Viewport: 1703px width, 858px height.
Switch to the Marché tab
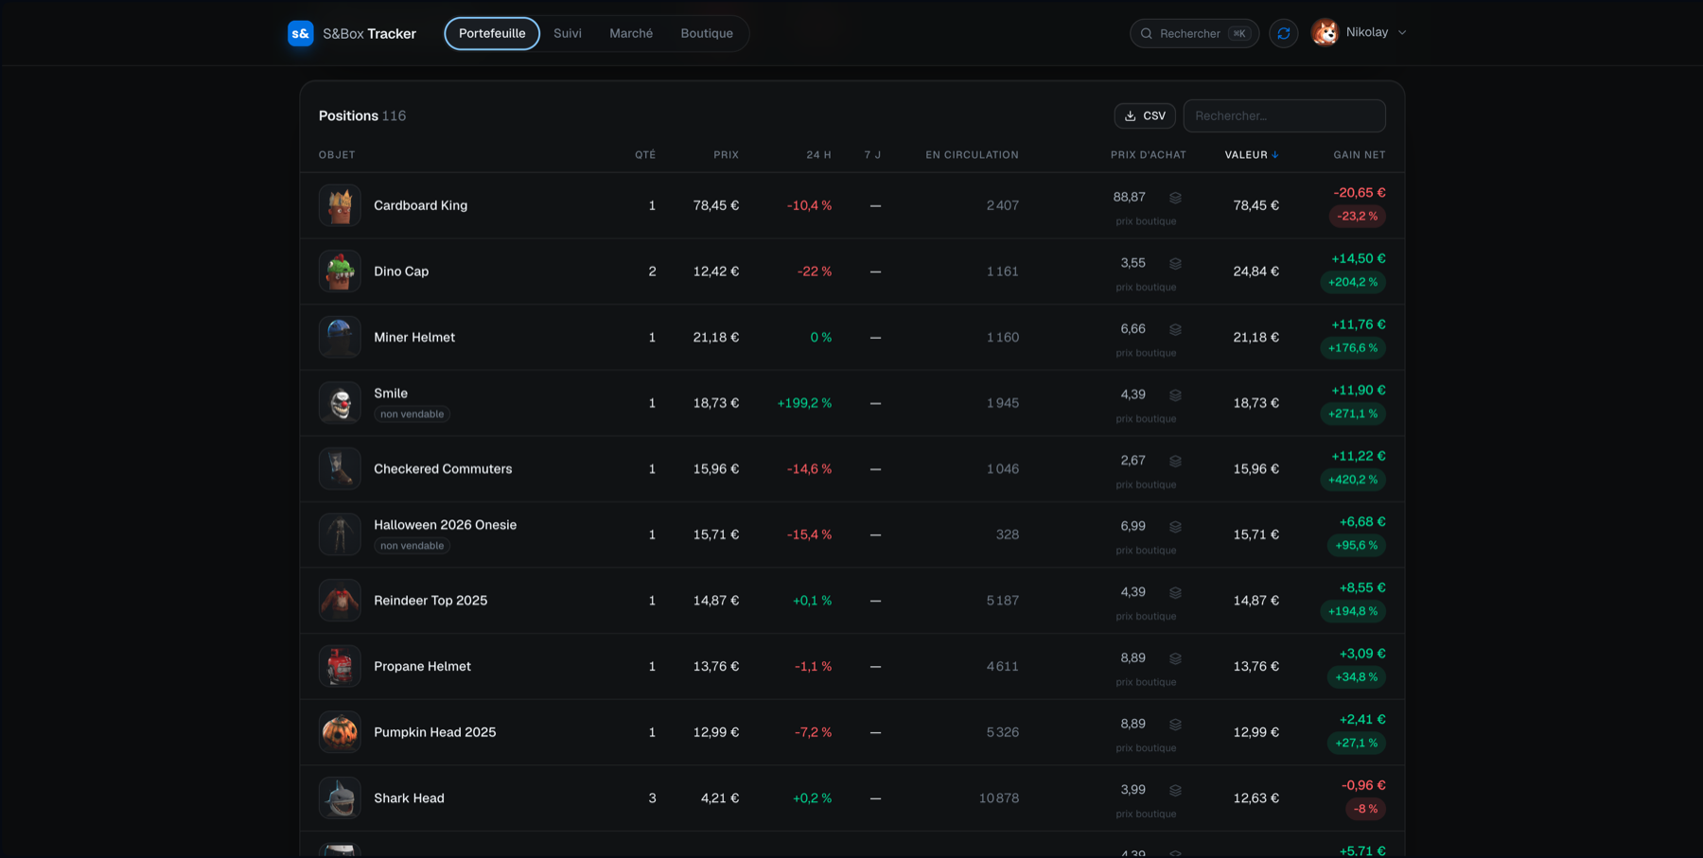tap(631, 33)
